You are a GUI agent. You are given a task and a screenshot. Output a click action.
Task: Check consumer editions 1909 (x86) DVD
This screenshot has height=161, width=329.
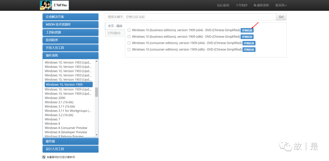129,50
